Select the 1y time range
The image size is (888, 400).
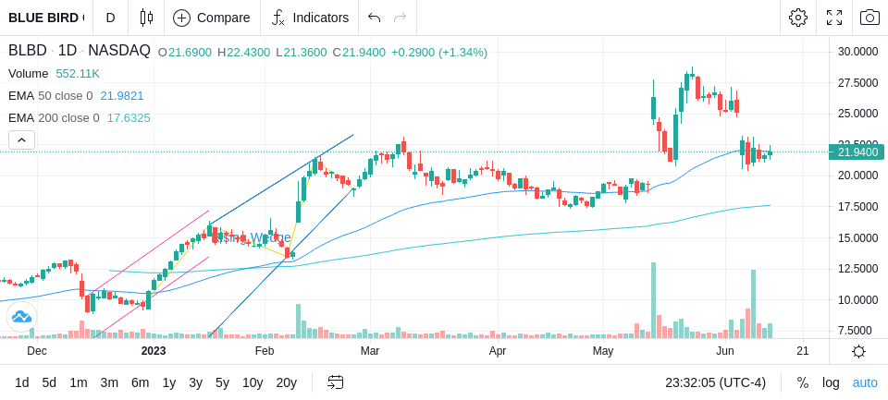(x=168, y=383)
